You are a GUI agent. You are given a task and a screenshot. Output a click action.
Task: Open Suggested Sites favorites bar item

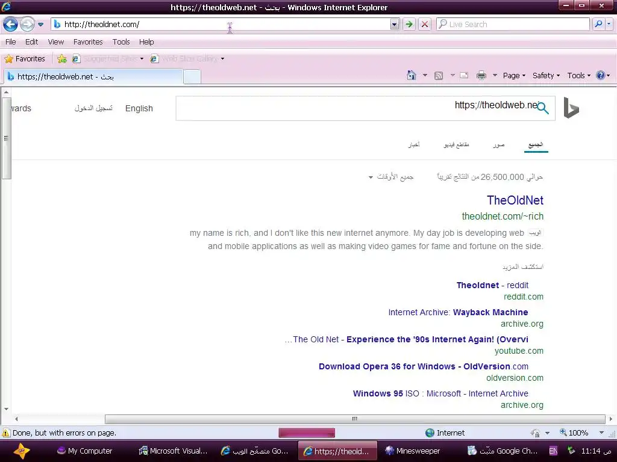pos(108,59)
